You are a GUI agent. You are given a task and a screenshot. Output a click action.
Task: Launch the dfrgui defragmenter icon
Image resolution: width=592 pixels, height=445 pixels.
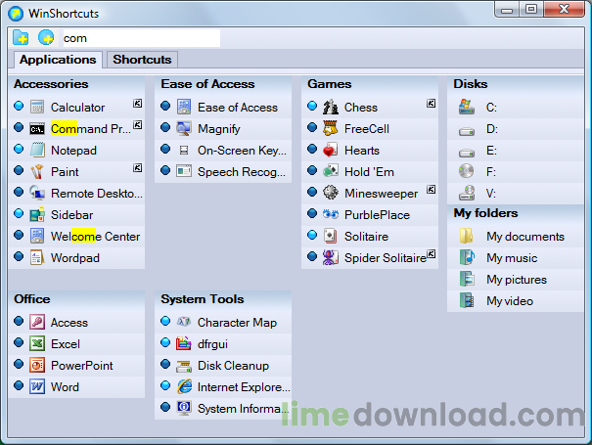[x=184, y=343]
